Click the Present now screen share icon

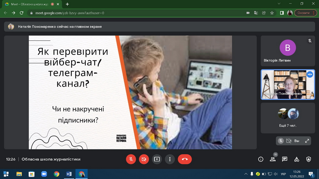157,159
